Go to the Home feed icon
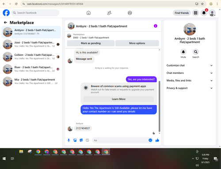The height and width of the screenshot is (169, 221). pos(88,13)
